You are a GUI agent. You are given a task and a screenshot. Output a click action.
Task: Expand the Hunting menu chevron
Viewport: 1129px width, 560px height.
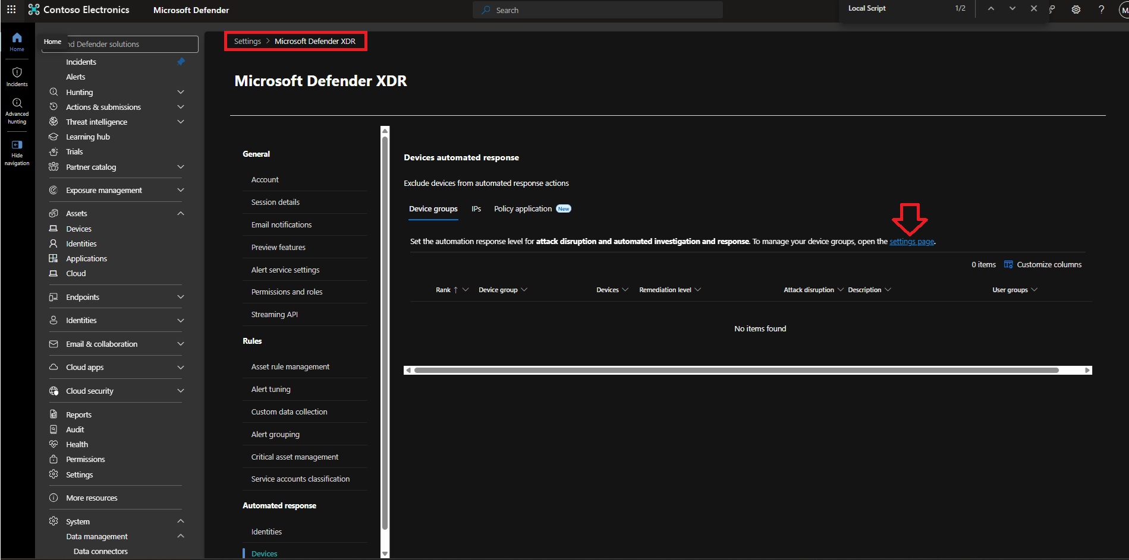pos(181,92)
